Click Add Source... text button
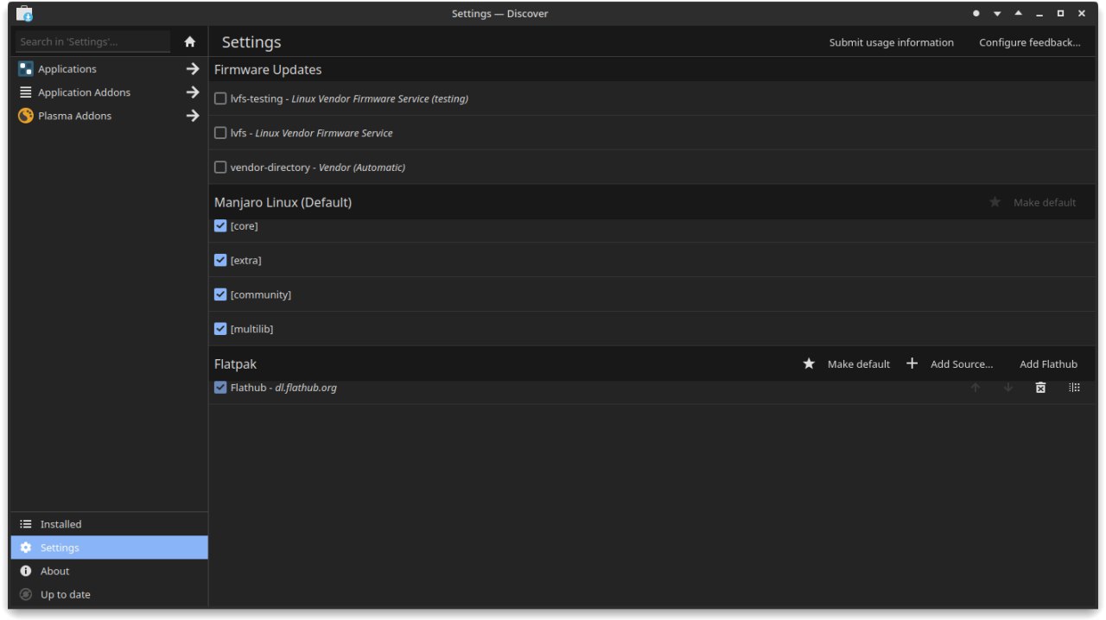 pos(962,364)
